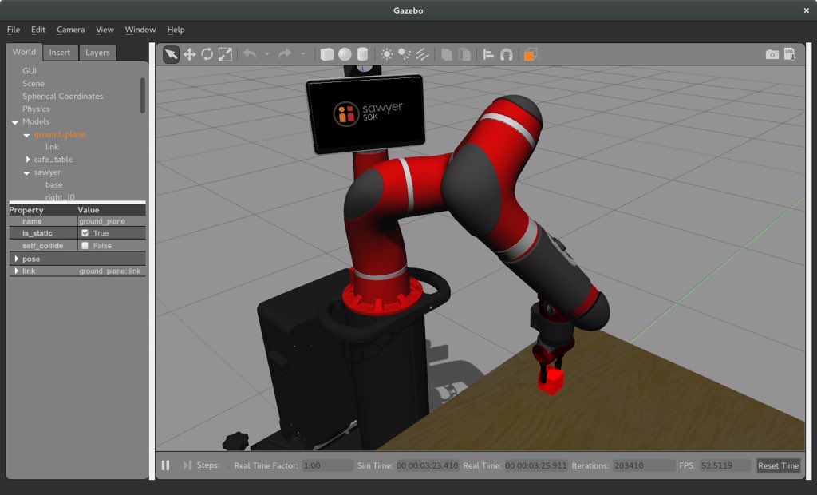Click the Sawyer robot head display screen
Viewport: 817px width, 495px height.
(x=365, y=113)
